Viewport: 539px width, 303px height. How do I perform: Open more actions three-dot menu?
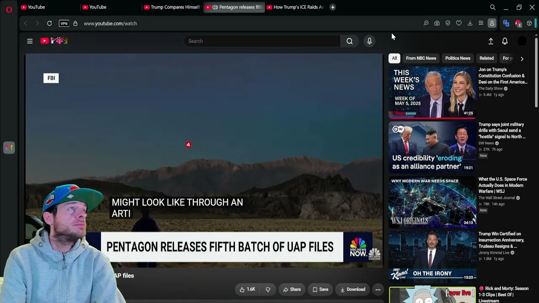pos(378,290)
